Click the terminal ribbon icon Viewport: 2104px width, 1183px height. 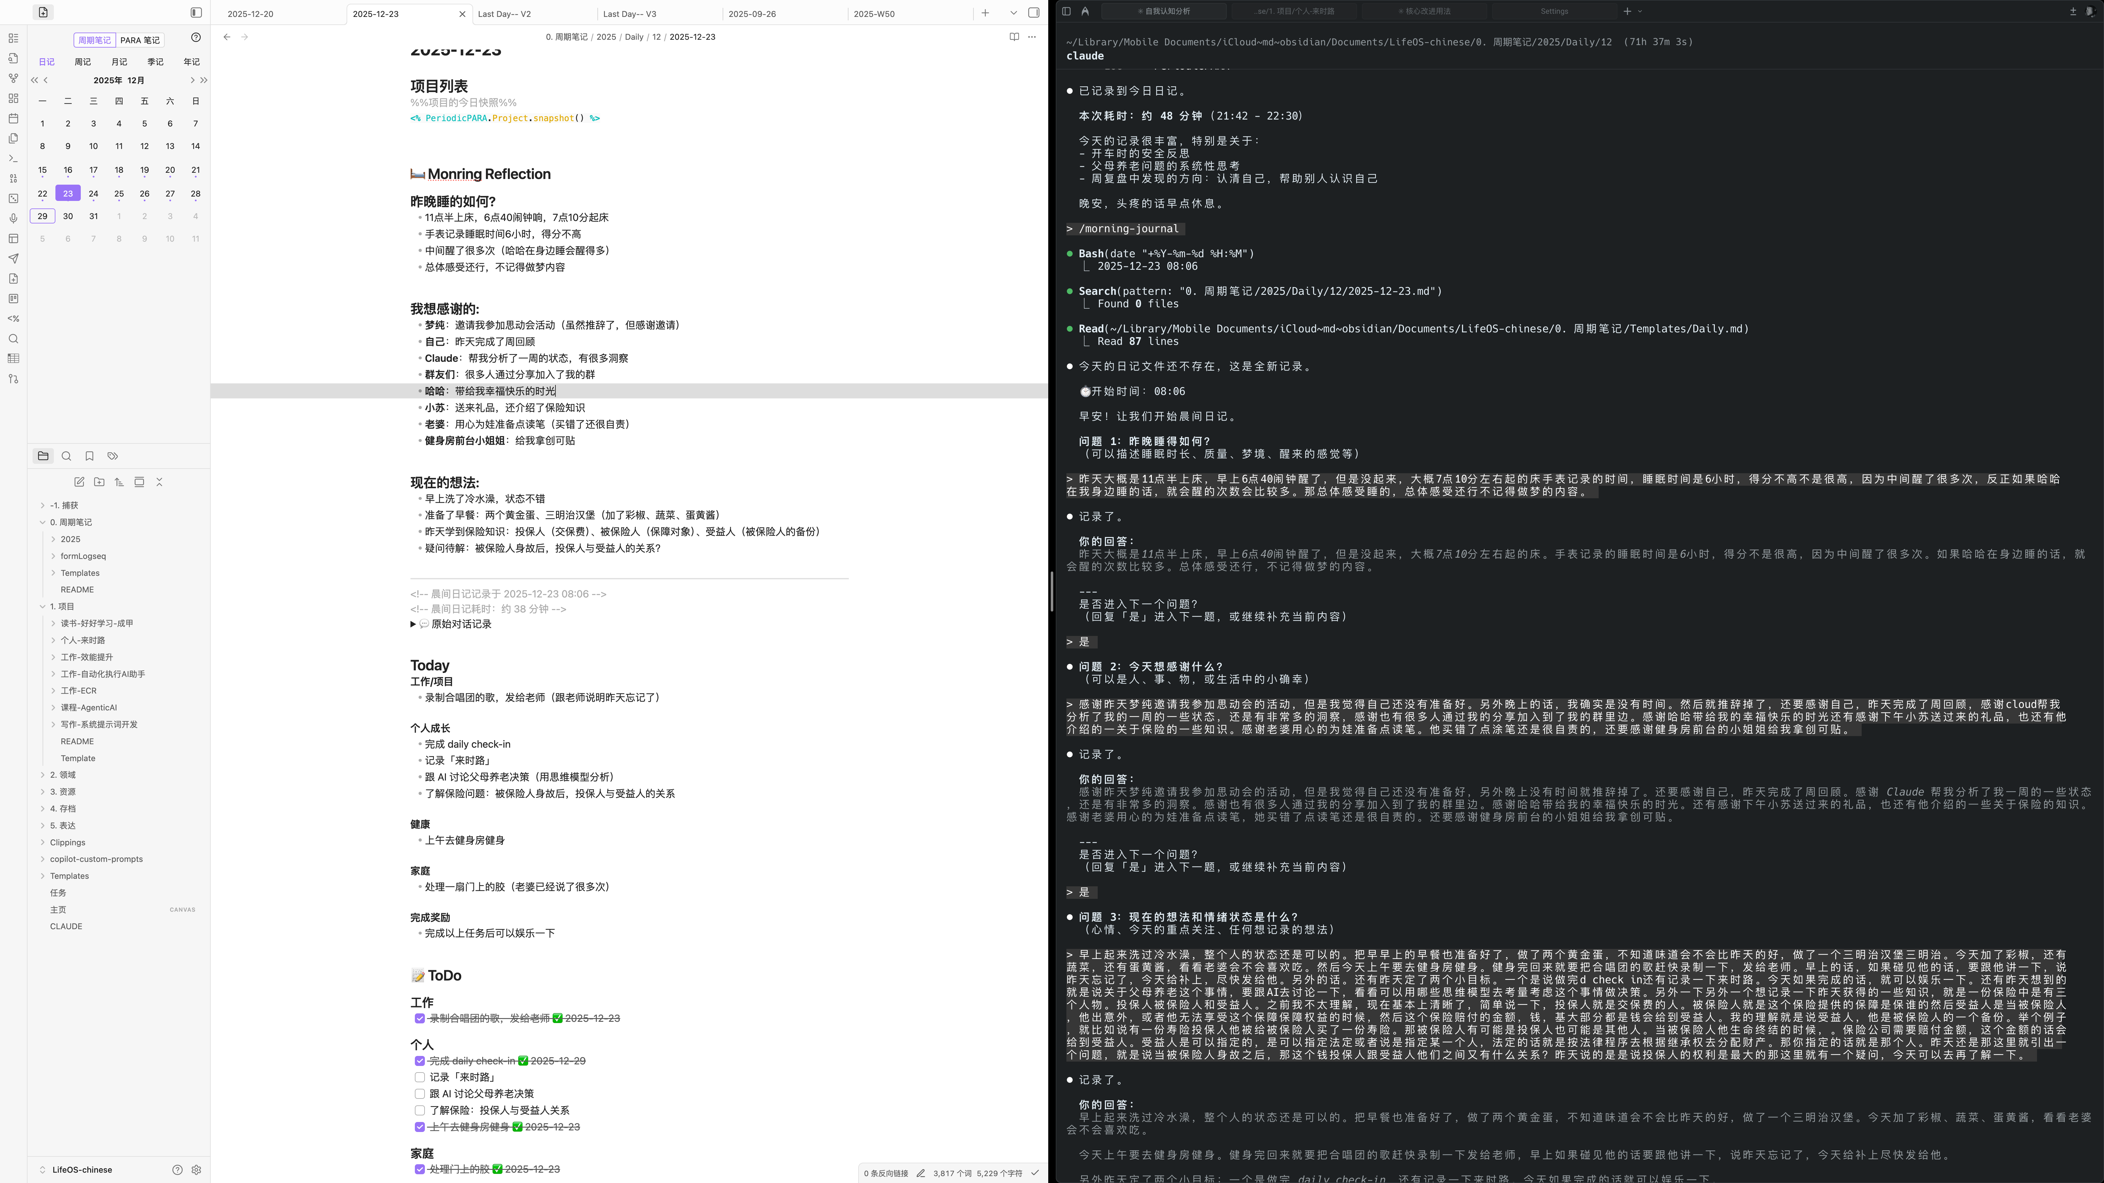13,158
